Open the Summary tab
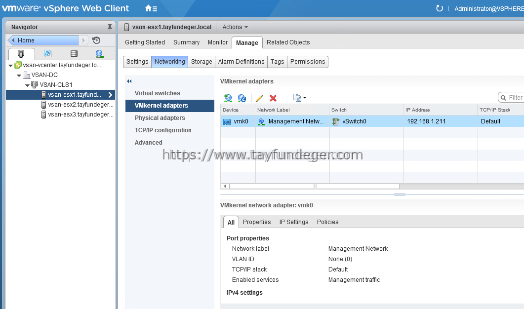 187,42
